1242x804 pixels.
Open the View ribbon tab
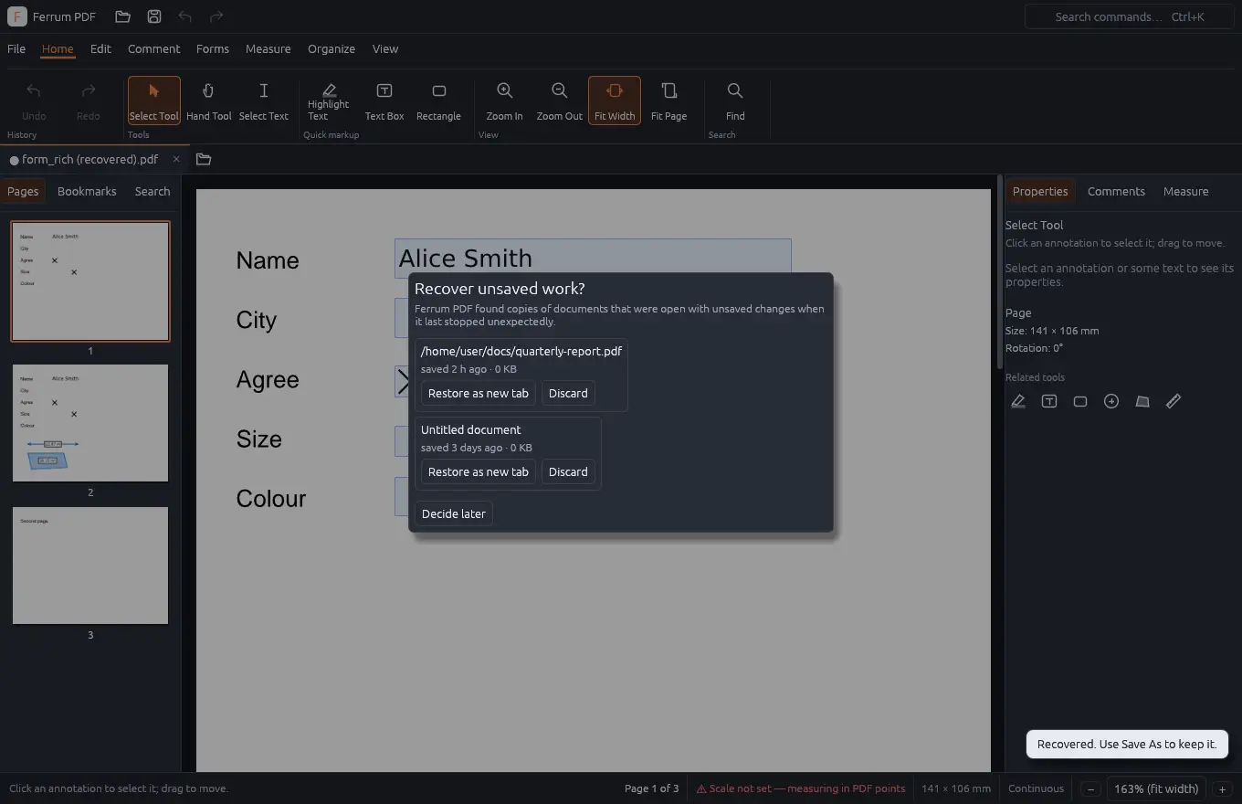[x=385, y=48]
